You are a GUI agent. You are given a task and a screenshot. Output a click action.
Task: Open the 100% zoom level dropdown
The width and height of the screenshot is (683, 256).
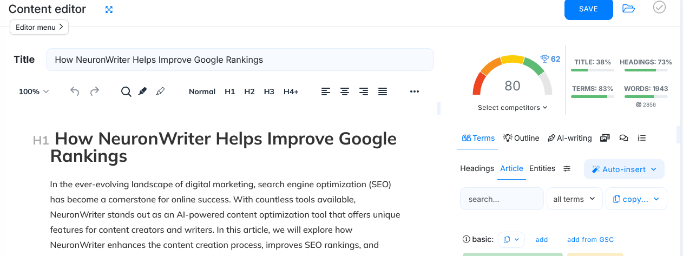tap(34, 91)
